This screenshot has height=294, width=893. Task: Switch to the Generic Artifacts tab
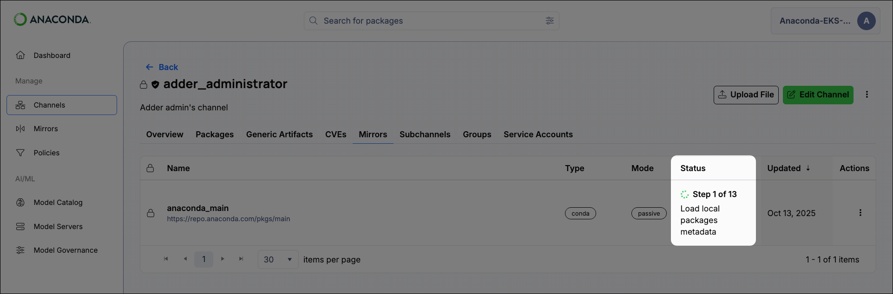point(279,134)
